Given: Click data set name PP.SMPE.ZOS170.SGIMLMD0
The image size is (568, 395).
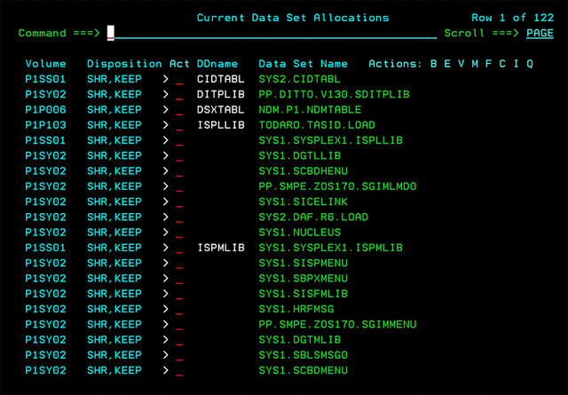Looking at the screenshot, I should 337,186.
